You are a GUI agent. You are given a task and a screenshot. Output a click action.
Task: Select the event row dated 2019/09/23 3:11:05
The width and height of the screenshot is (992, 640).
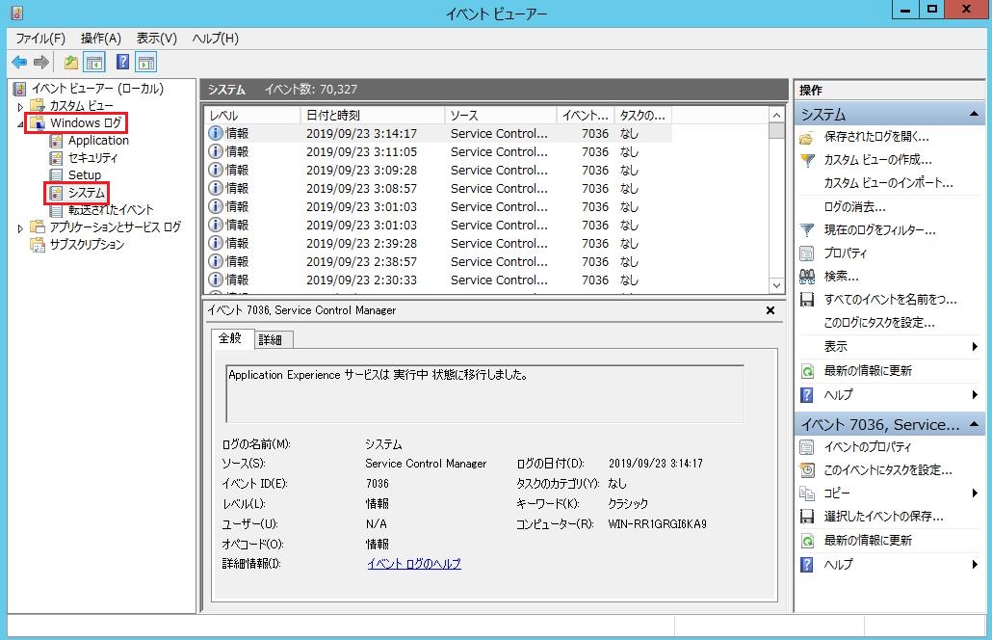pyautogui.click(x=438, y=152)
